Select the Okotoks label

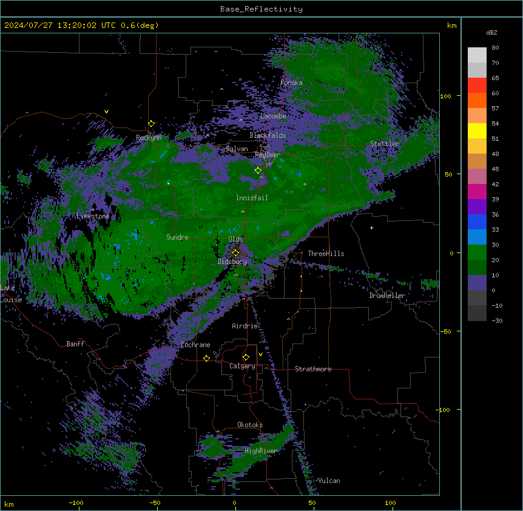coord(250,425)
